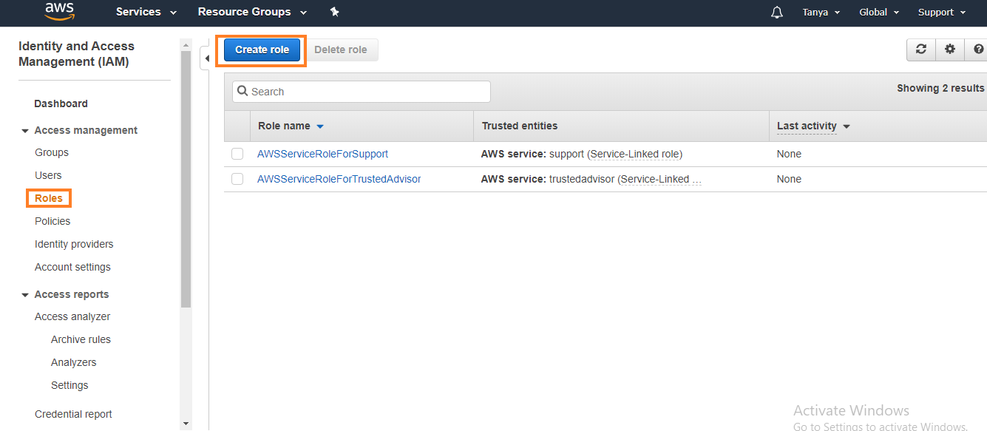Open the Global region dropdown
This screenshot has height=431, width=987.
[x=879, y=12]
